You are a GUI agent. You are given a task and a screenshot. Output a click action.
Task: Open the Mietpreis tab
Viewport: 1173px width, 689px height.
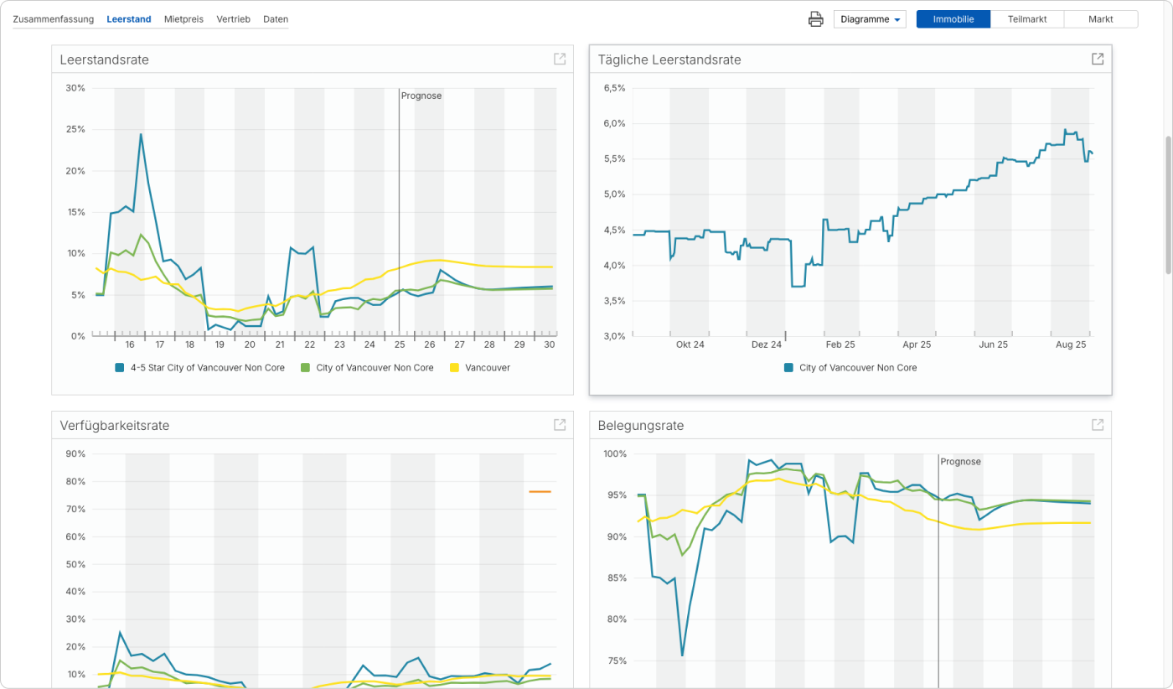(183, 18)
